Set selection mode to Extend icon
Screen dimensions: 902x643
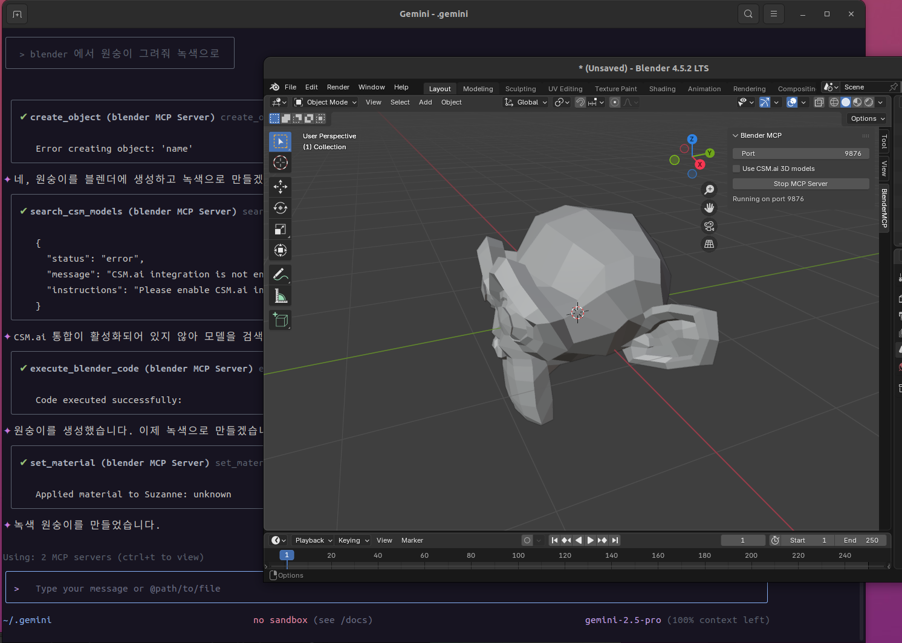tap(286, 118)
